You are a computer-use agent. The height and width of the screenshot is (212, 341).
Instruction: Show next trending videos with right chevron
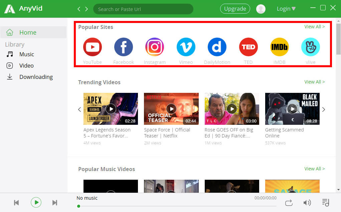coord(324,109)
